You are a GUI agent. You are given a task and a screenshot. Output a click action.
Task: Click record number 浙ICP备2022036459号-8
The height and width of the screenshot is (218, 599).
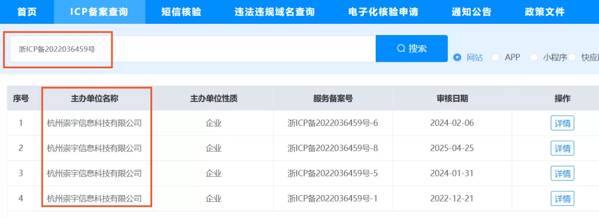[x=333, y=148]
